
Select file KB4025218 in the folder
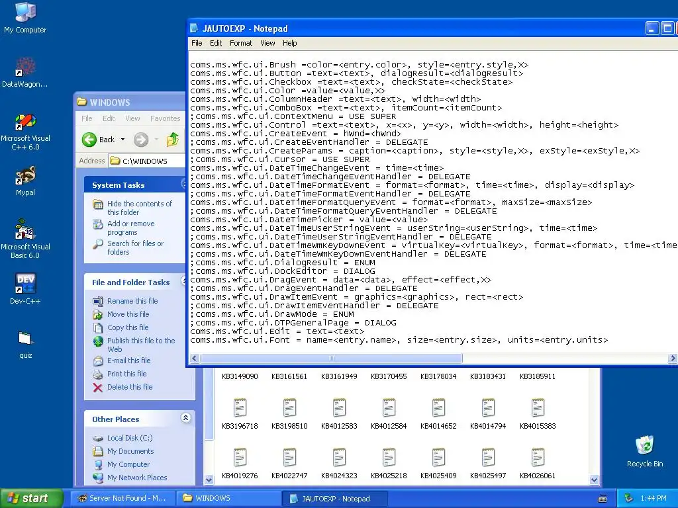[x=389, y=464]
